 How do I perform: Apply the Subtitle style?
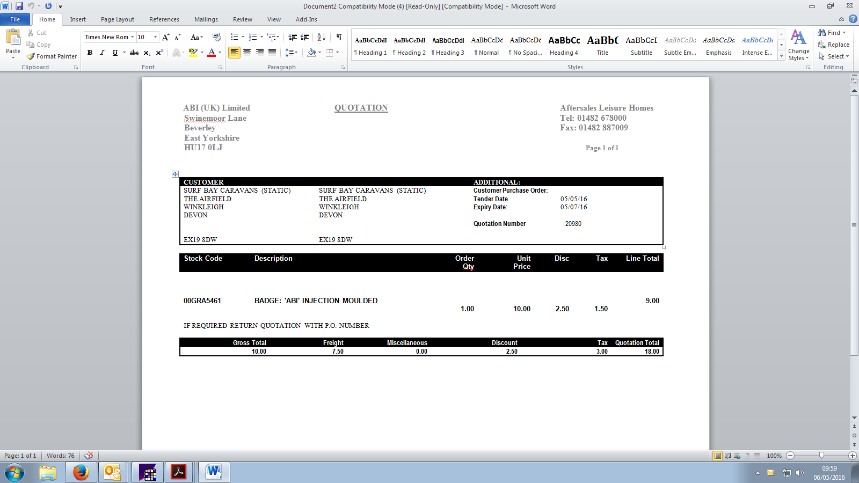(642, 45)
